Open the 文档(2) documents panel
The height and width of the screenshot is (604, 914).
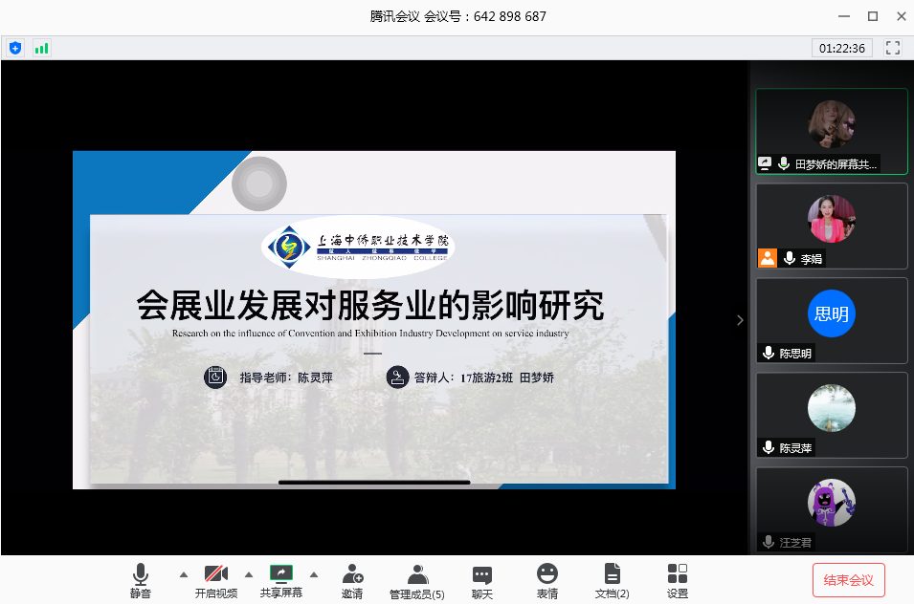click(613, 580)
